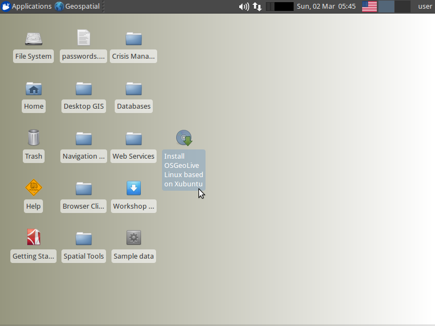
Task: Click the date and time clock
Action: [x=326, y=7]
